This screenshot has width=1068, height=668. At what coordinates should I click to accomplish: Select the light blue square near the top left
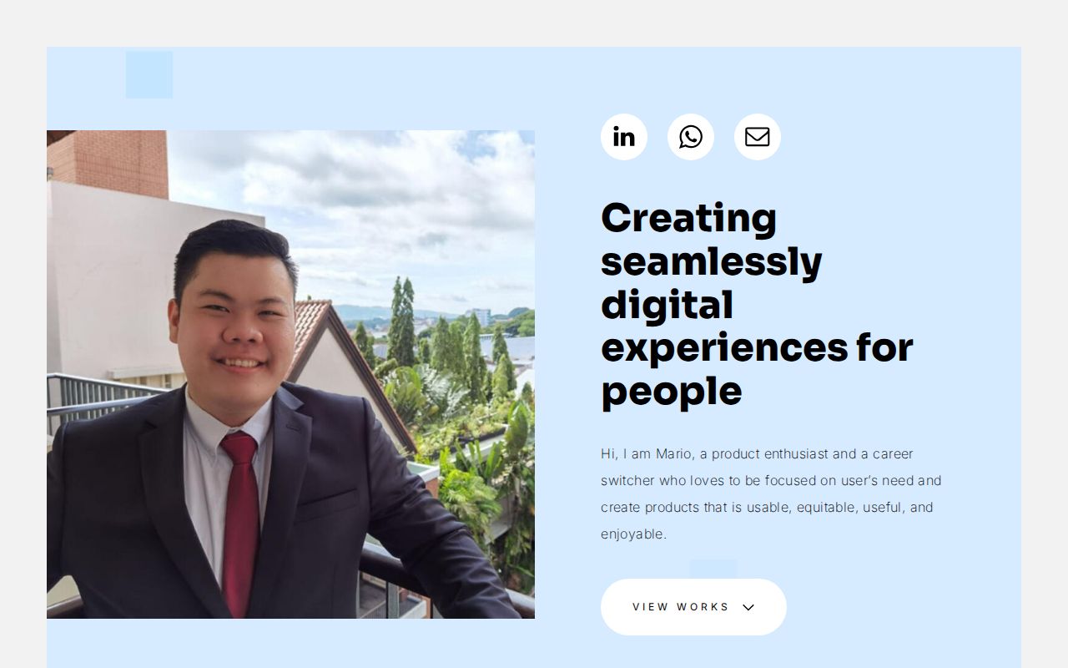149,75
